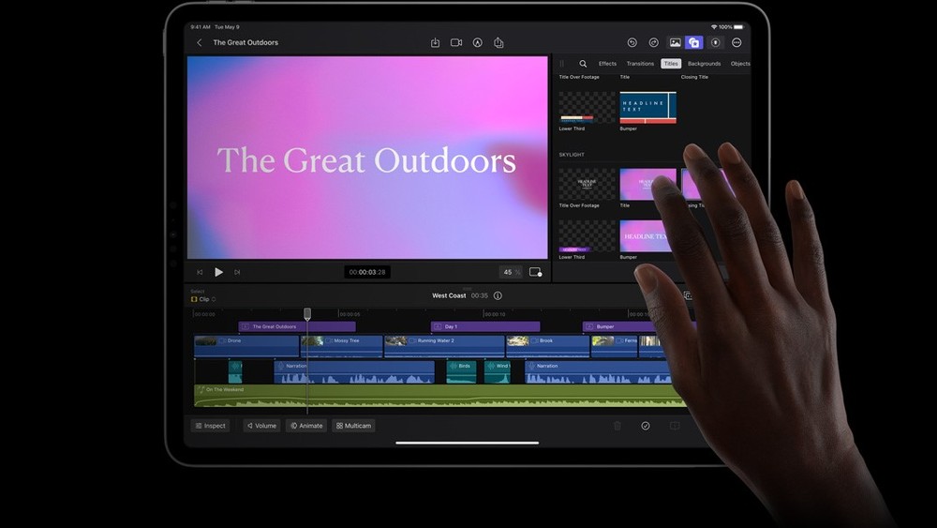The width and height of the screenshot is (937, 528).
Task: Show the photo/media browser
Action: pyautogui.click(x=675, y=42)
